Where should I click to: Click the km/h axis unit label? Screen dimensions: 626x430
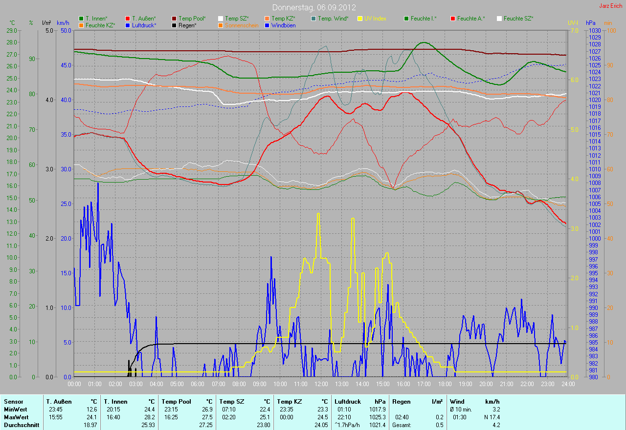63,23
